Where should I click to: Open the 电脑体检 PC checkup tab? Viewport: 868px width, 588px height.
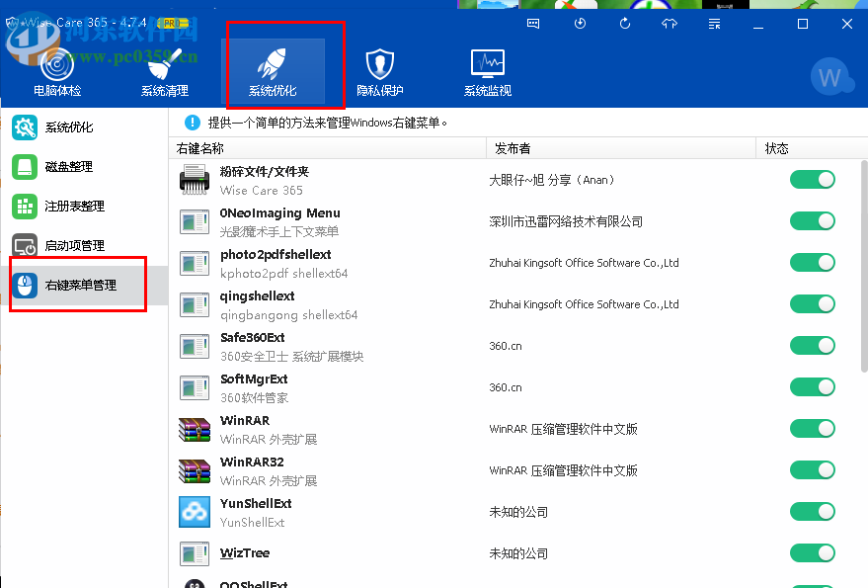click(x=57, y=73)
